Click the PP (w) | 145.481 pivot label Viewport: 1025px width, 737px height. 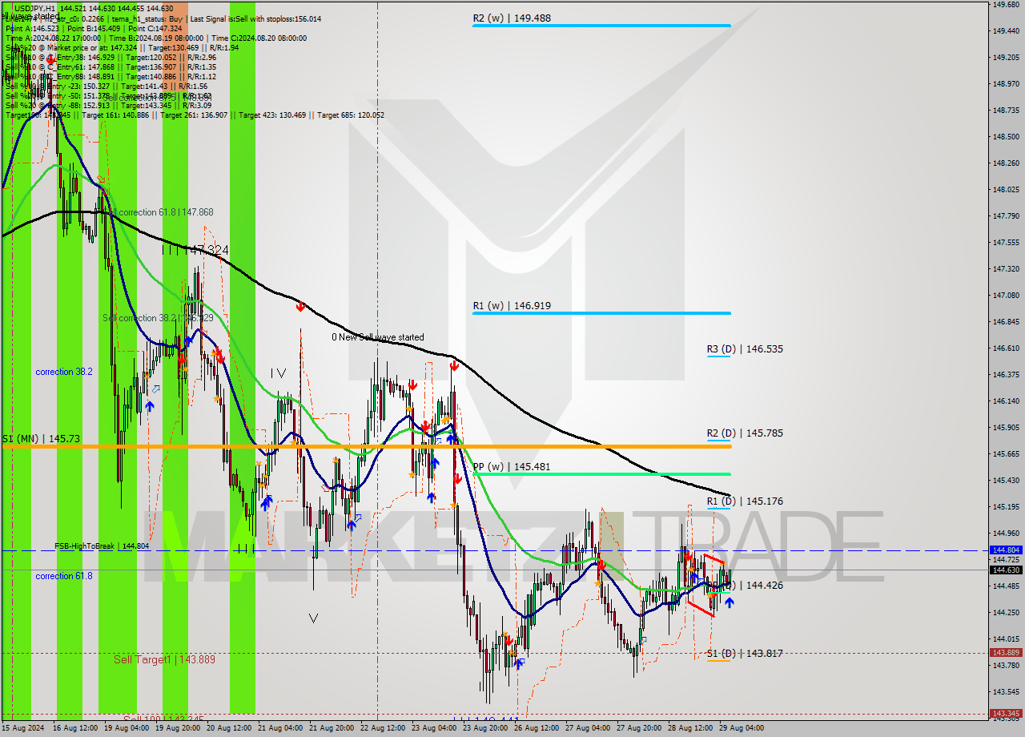point(511,466)
